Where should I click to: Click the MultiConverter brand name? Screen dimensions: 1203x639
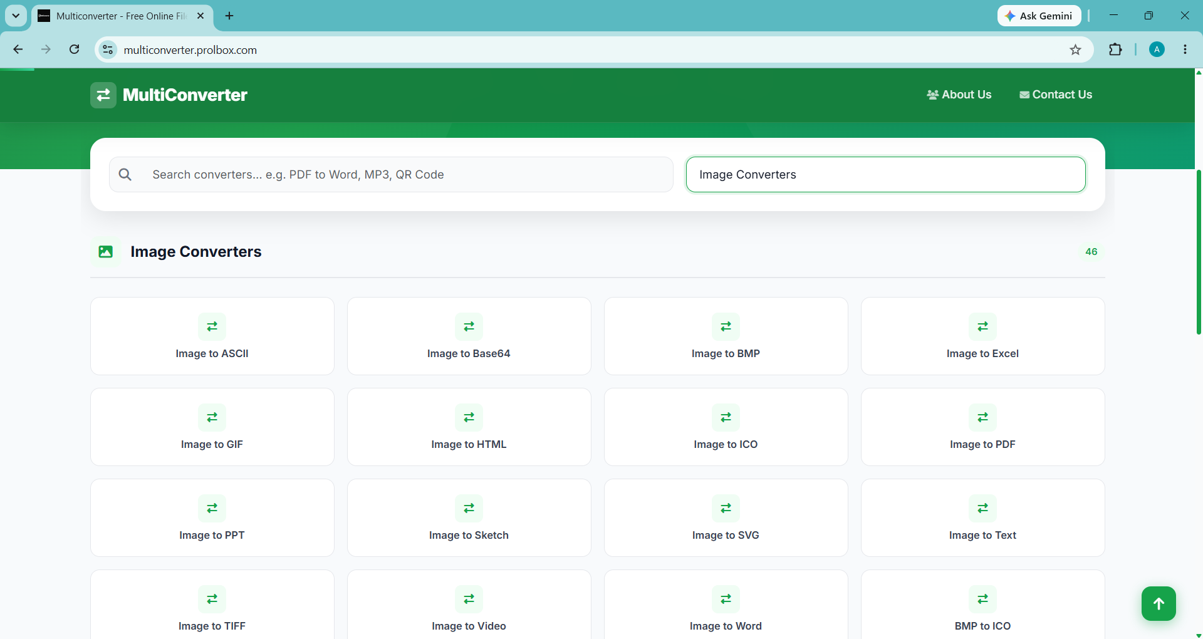(185, 95)
